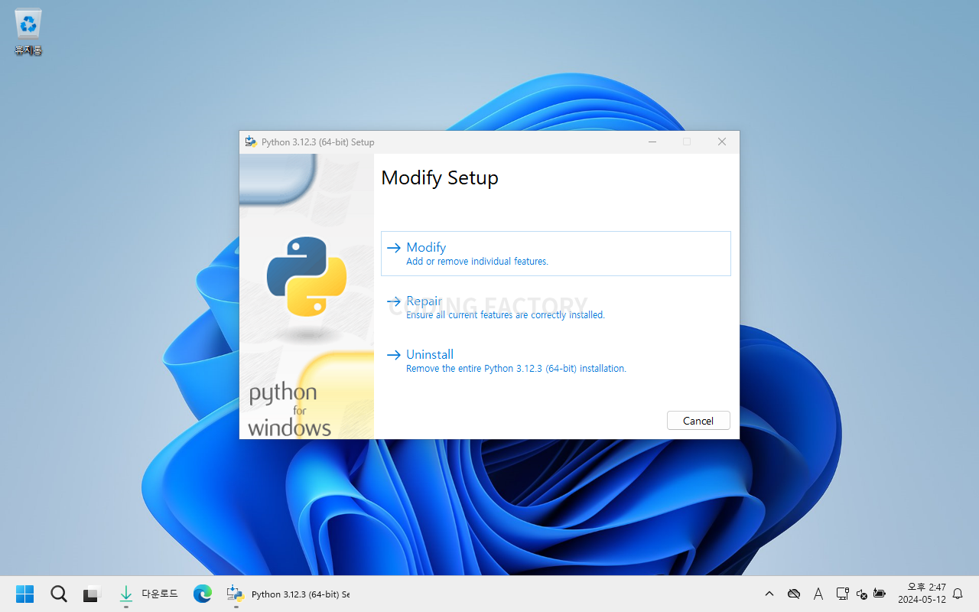Click the muted volume tray icon

[x=861, y=594]
